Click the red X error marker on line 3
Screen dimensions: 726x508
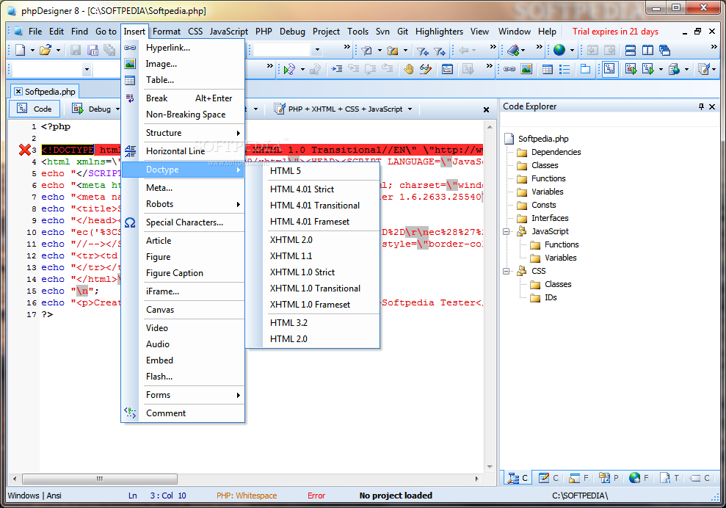pyautogui.click(x=24, y=150)
